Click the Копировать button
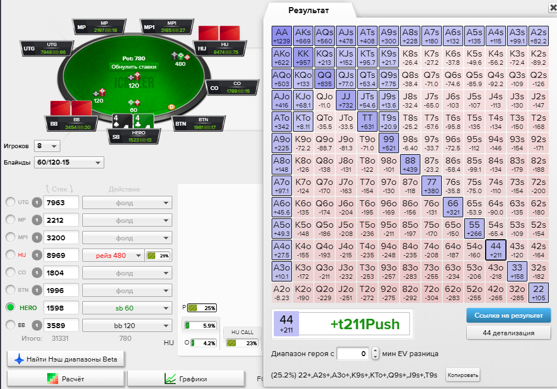Image resolution: width=557 pixels, height=389 pixels. (x=463, y=375)
